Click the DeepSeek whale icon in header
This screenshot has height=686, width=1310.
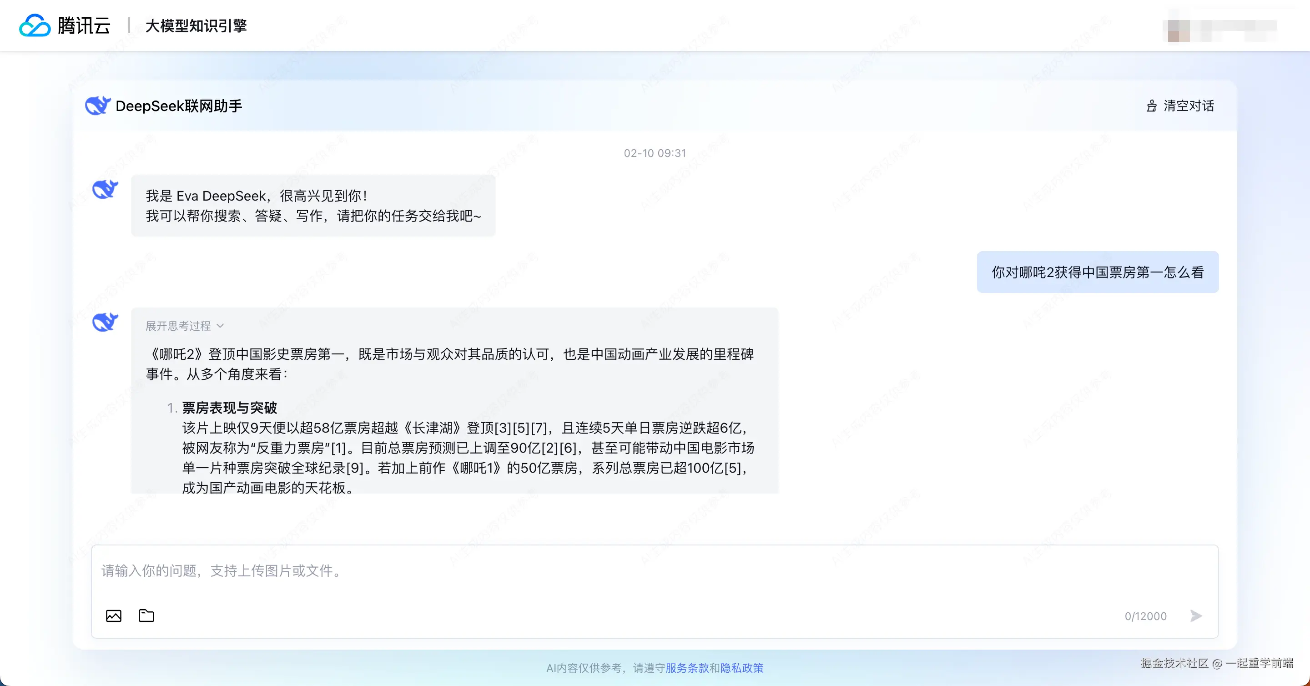98,105
